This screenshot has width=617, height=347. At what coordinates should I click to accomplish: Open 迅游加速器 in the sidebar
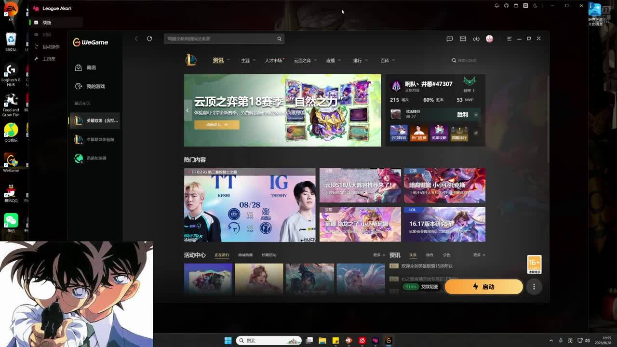coord(94,158)
